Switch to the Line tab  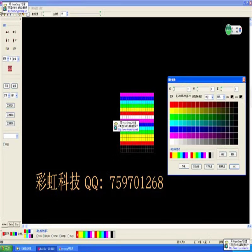pos(17,224)
